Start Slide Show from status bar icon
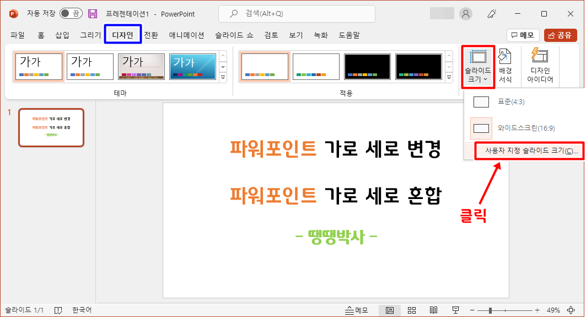586x317 pixels. point(455,310)
